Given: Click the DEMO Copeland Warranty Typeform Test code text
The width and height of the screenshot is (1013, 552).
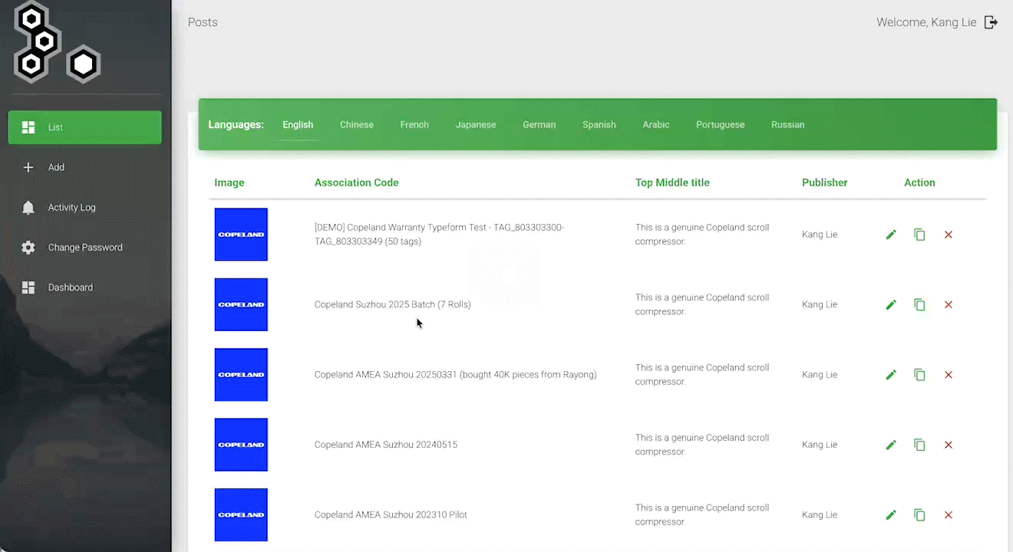Looking at the screenshot, I should (x=439, y=235).
